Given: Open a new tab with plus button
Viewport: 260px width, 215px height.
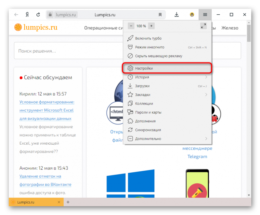Looking at the screenshot, I should 68,202.
